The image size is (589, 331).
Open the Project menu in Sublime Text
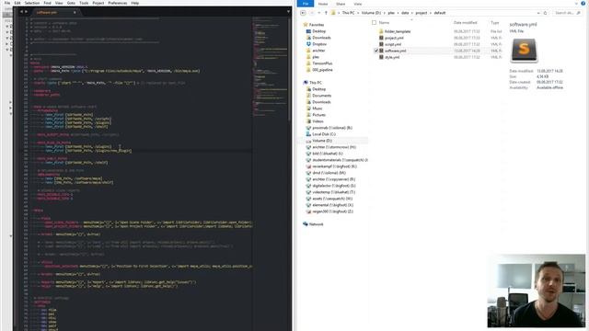pyautogui.click(x=98, y=3)
